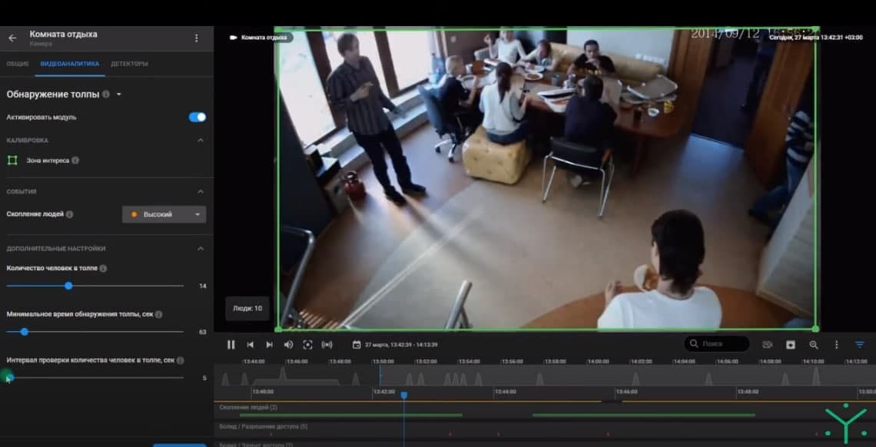The image size is (876, 447).
Task: Click info icon next to Количество человек в толпе
Action: [104, 268]
